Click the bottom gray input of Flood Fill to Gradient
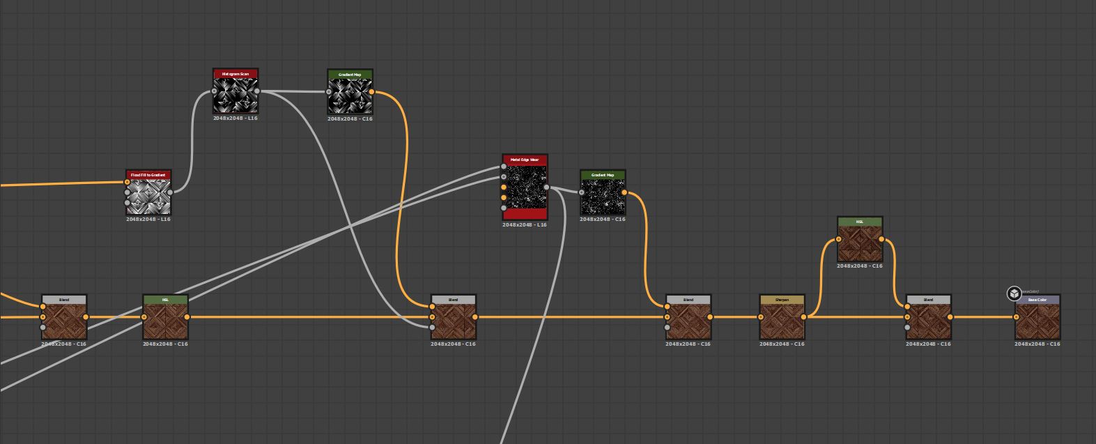Screen dimensions: 1096x444 [x=128, y=203]
